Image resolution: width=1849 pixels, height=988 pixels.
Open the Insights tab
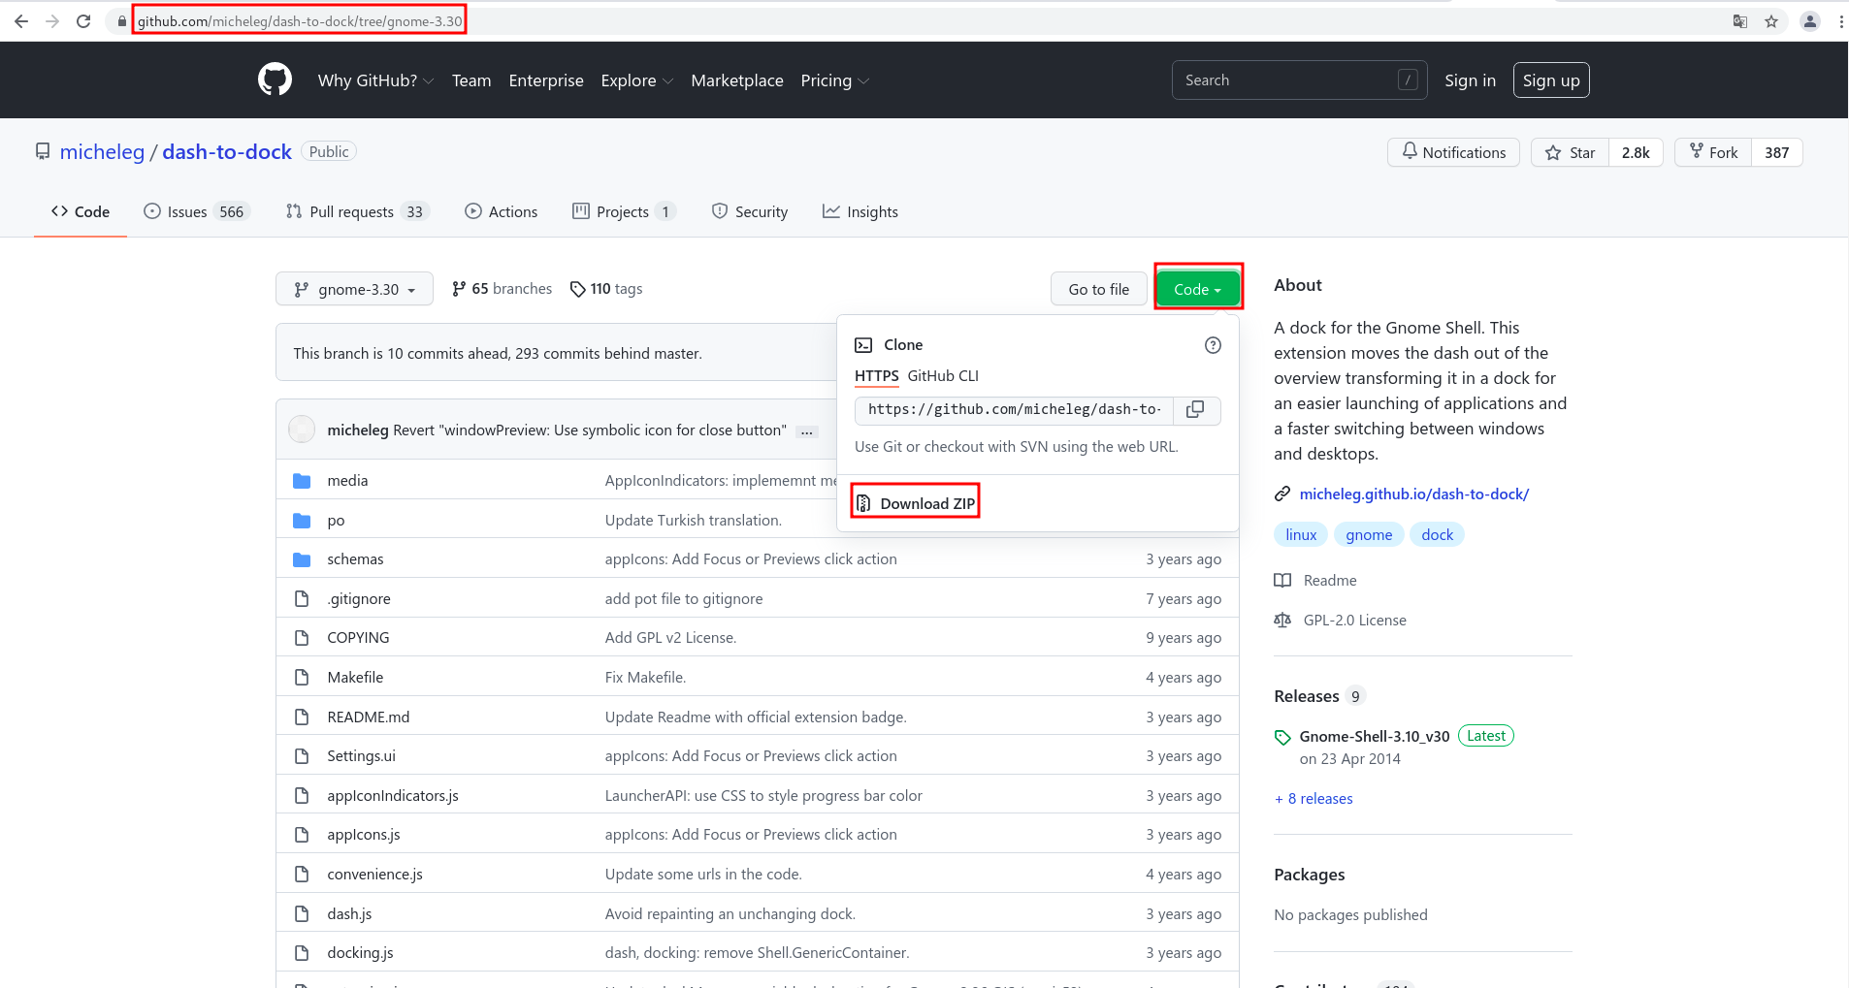pos(860,211)
